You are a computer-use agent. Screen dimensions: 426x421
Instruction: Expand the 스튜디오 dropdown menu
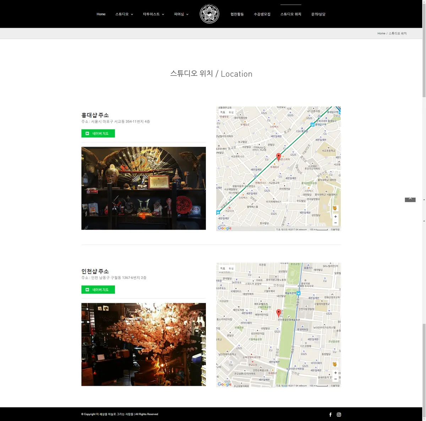(124, 14)
